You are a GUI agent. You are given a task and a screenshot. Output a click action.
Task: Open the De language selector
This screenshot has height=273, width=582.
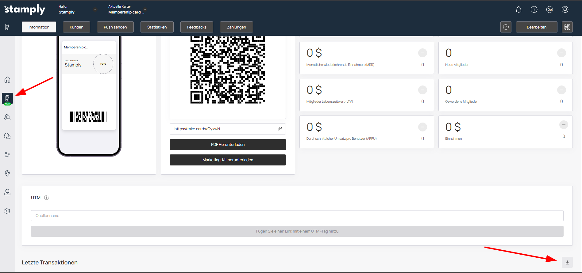549,9
